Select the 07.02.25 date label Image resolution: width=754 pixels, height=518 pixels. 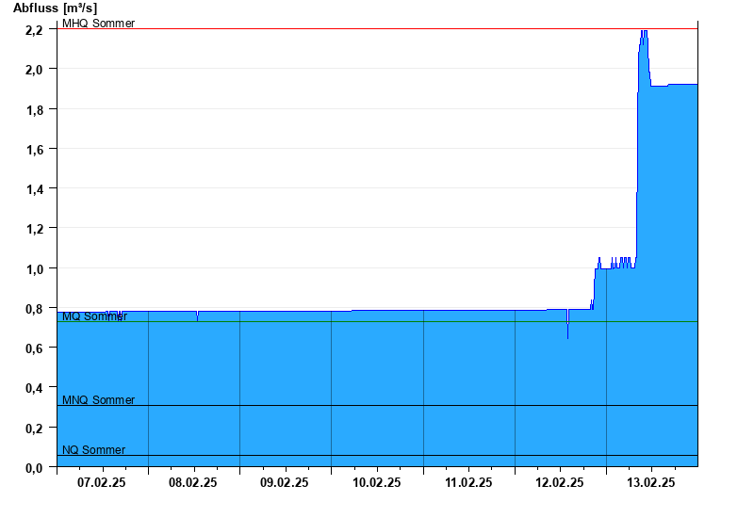pyautogui.click(x=102, y=482)
